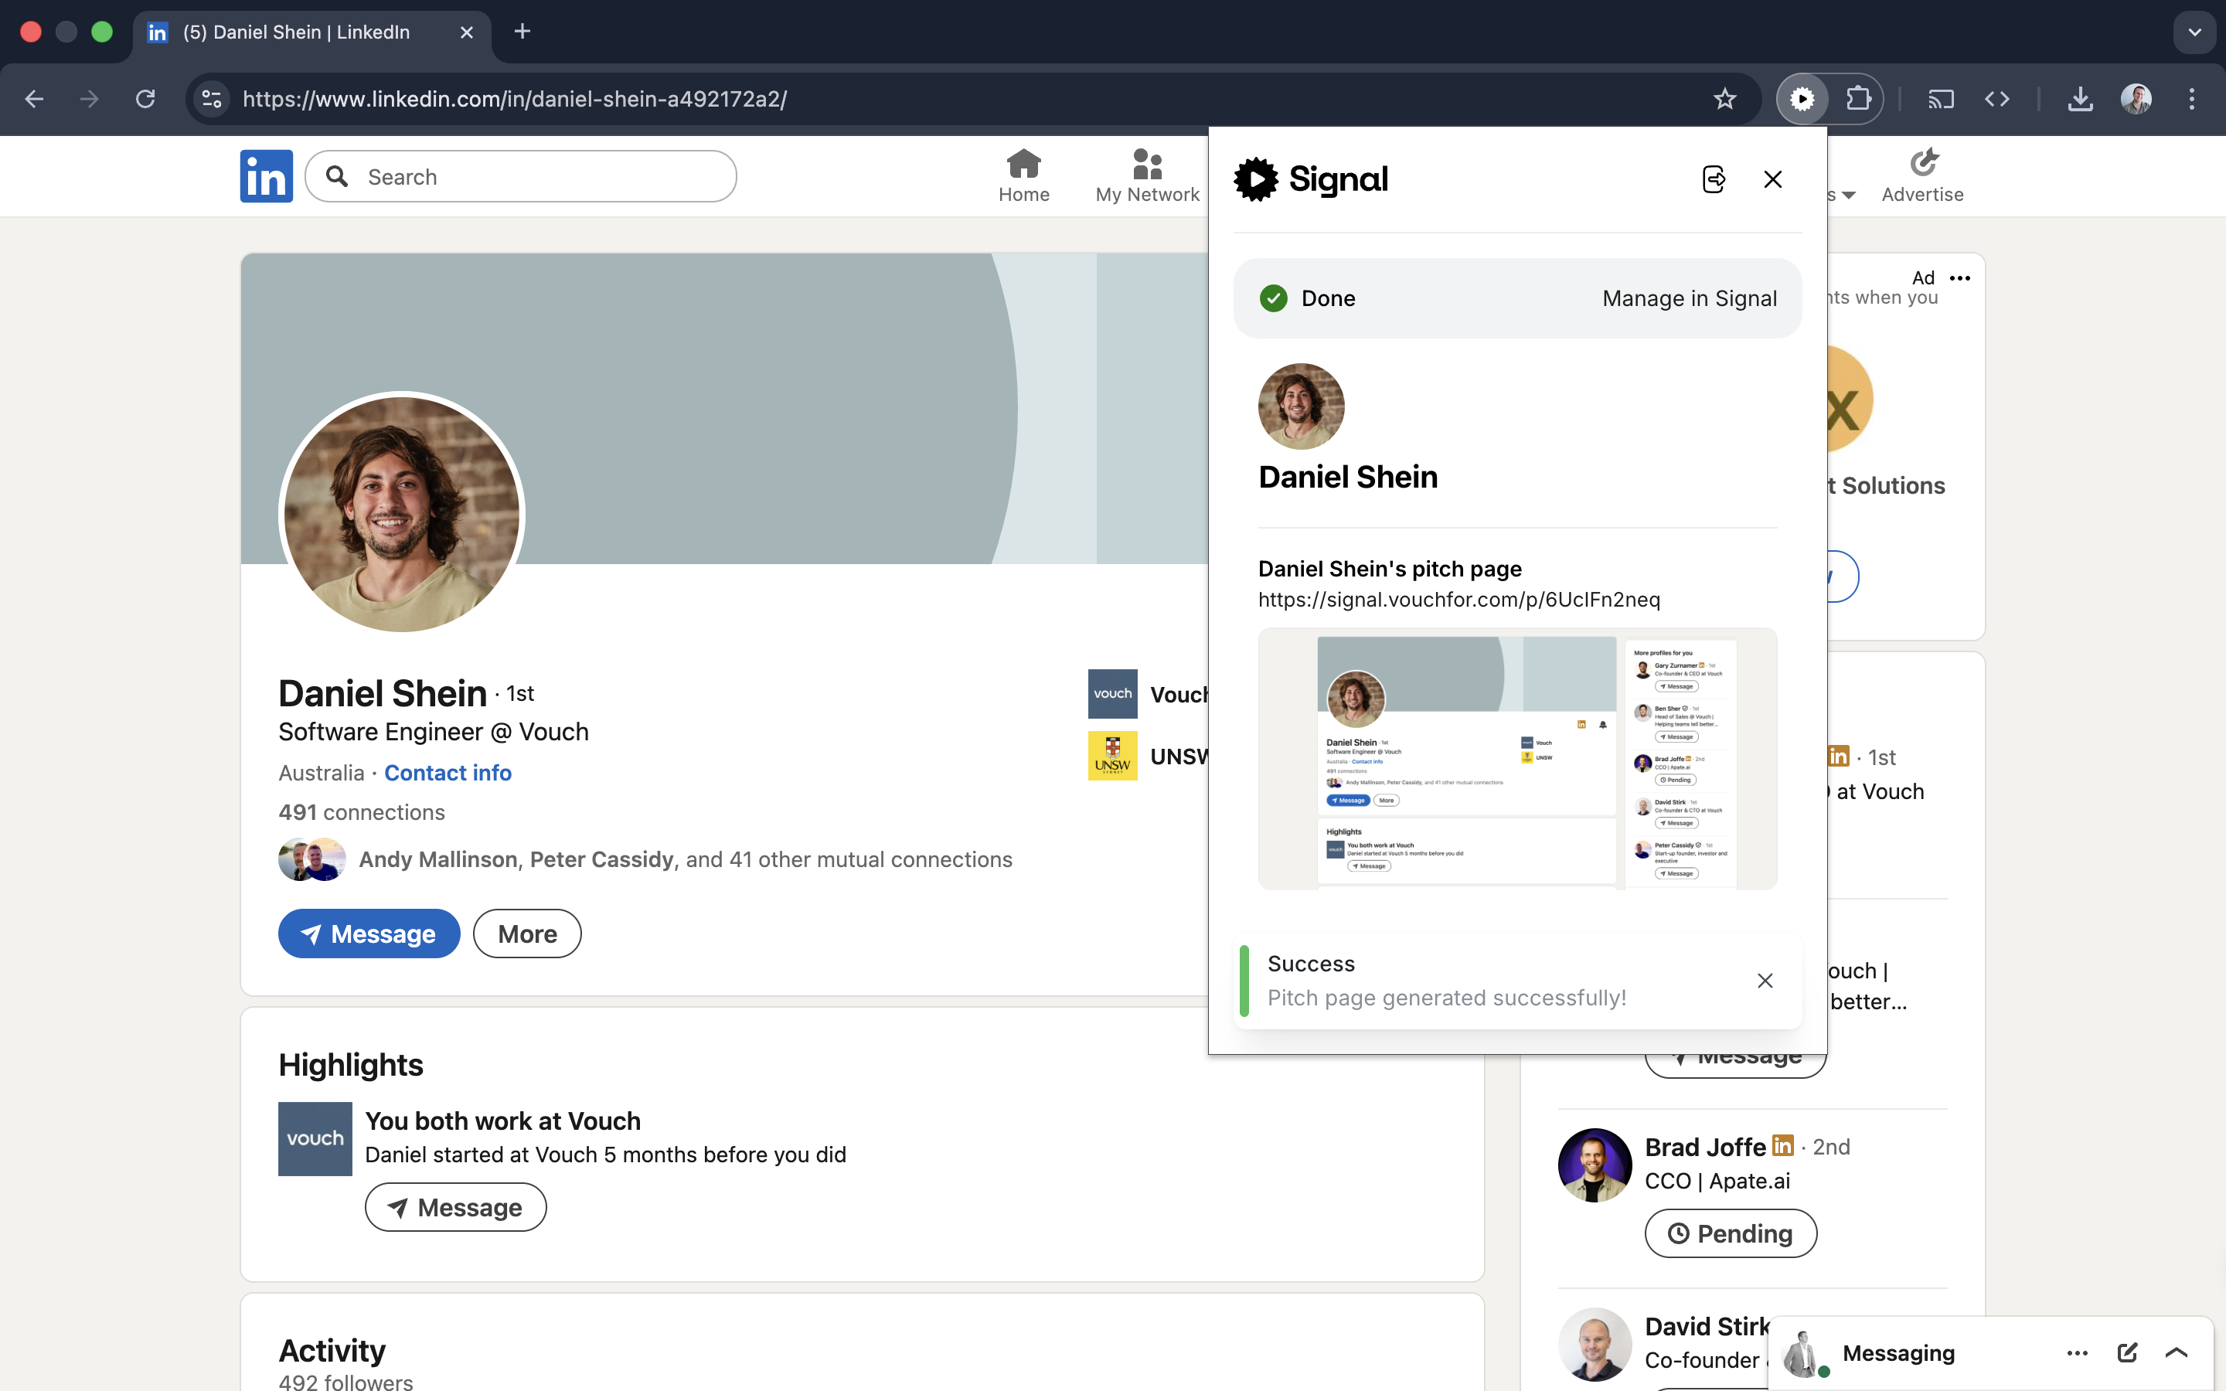Expand the Messaging panel chevron
Image resolution: width=2226 pixels, height=1391 pixels.
point(2177,1352)
